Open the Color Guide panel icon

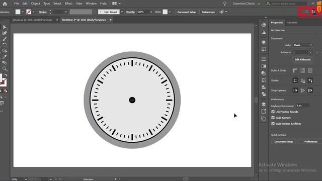[x=264, y=32]
